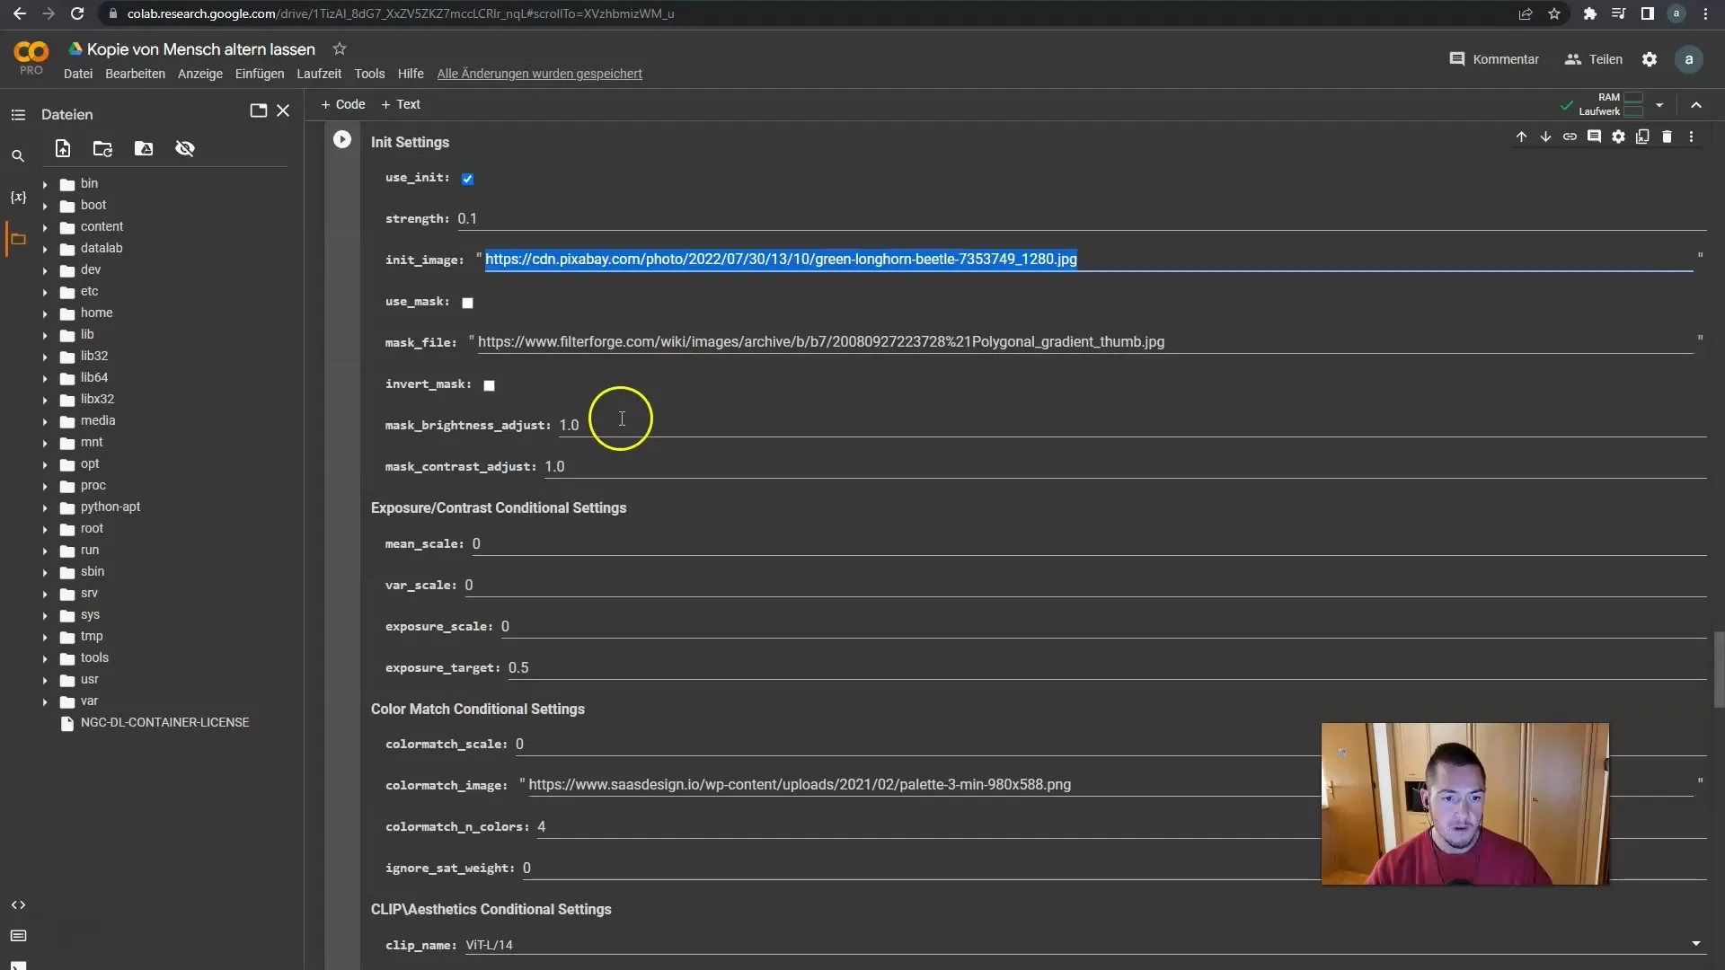Click the move cell down arrow icon

tap(1545, 137)
